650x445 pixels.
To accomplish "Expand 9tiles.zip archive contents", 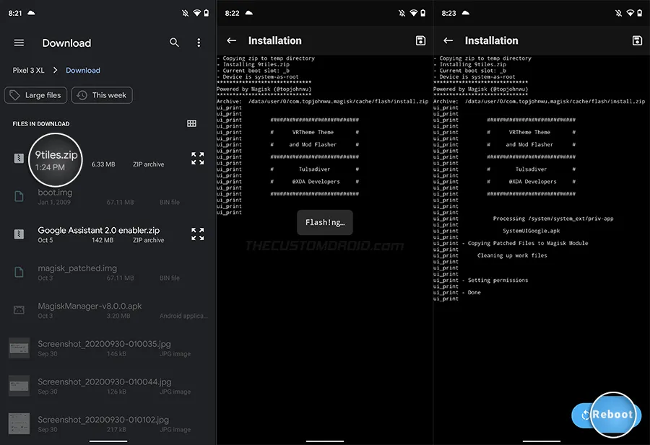I will [198, 159].
